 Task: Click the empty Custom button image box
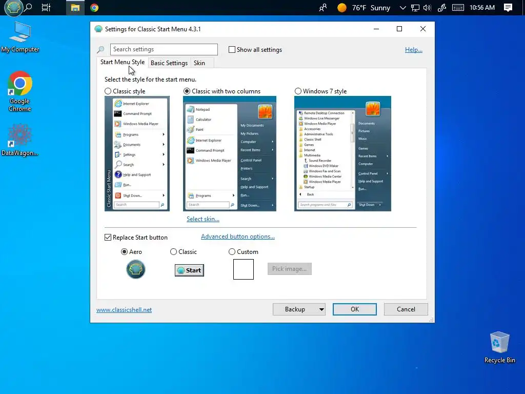click(244, 269)
